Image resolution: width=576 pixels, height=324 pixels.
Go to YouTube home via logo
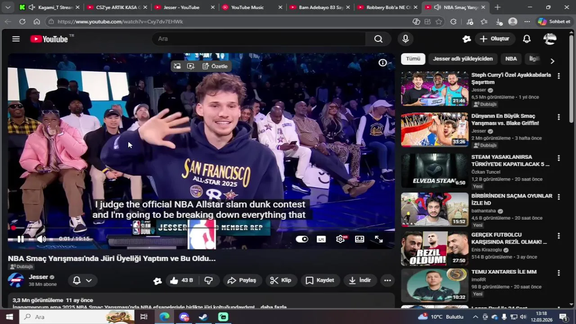pyautogui.click(x=49, y=39)
